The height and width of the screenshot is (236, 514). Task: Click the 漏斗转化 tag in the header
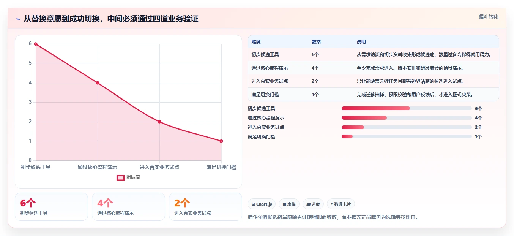click(x=488, y=17)
